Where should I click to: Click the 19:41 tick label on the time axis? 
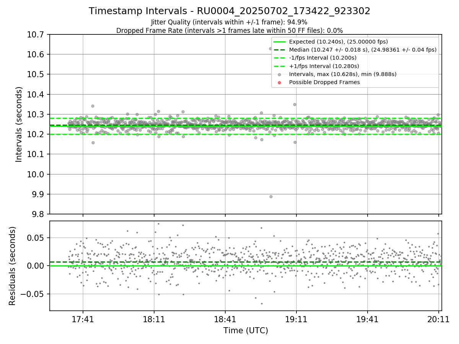tap(368, 319)
